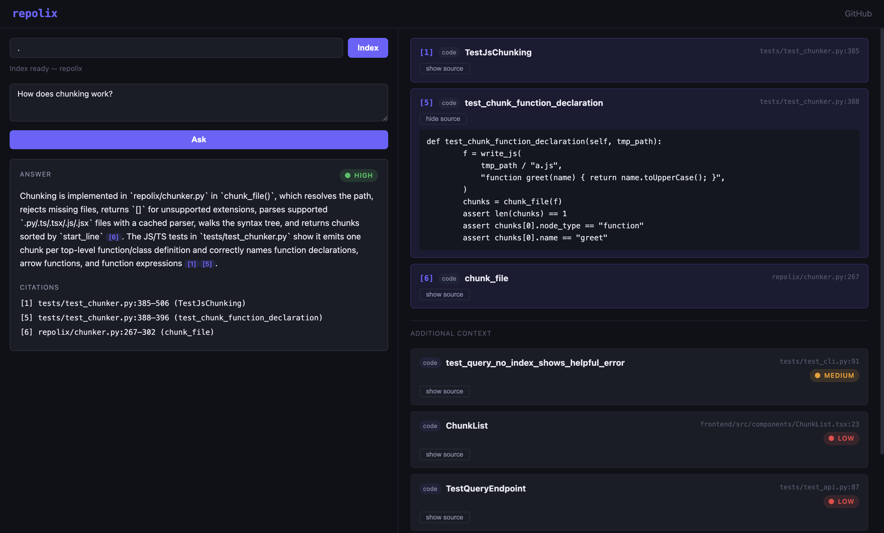This screenshot has height=533, width=884.
Task: Show source for chunk_file
Action: tap(444, 294)
